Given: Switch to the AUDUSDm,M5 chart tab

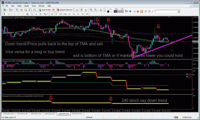Looking at the screenshot, I should point(50,114).
